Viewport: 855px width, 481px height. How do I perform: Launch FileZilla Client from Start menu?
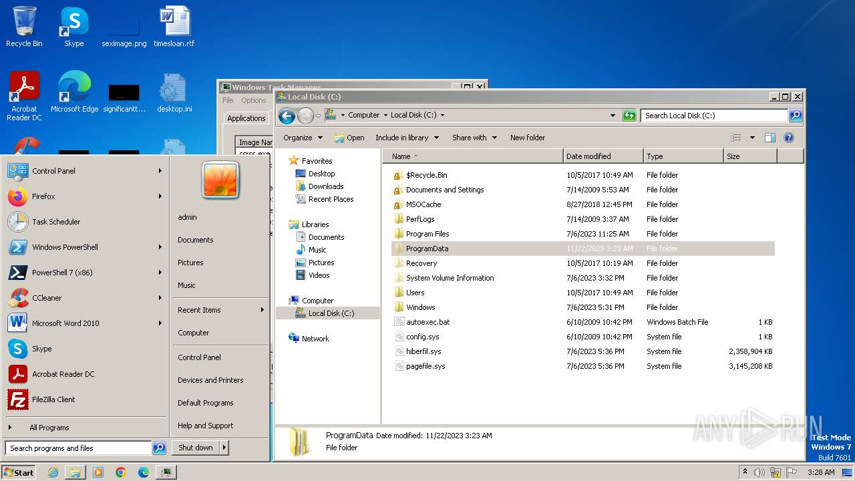click(85, 399)
